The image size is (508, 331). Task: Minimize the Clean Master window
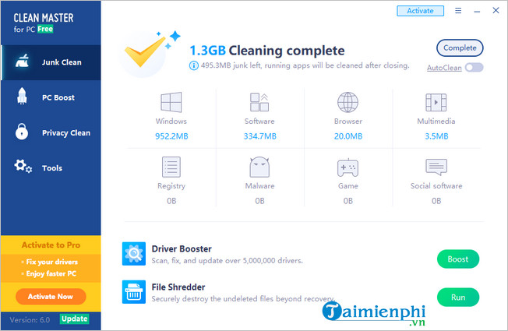click(477, 11)
